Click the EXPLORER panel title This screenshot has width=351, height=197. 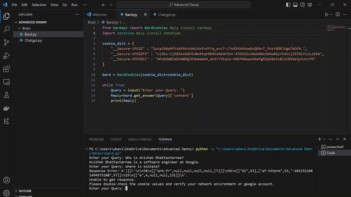click(26, 15)
